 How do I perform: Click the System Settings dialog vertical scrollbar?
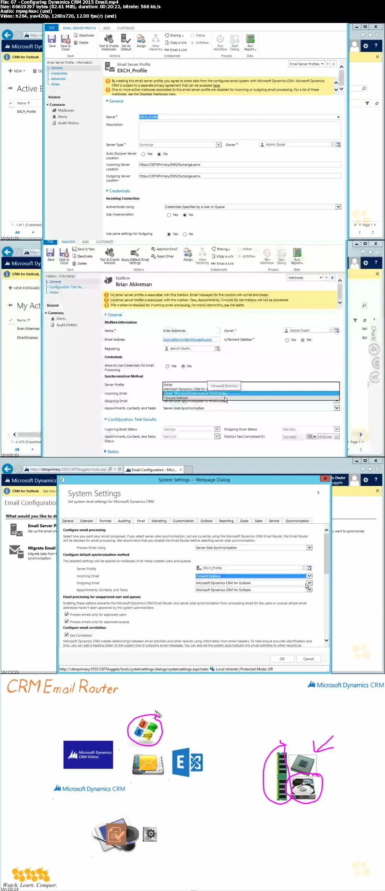pyautogui.click(x=326, y=585)
